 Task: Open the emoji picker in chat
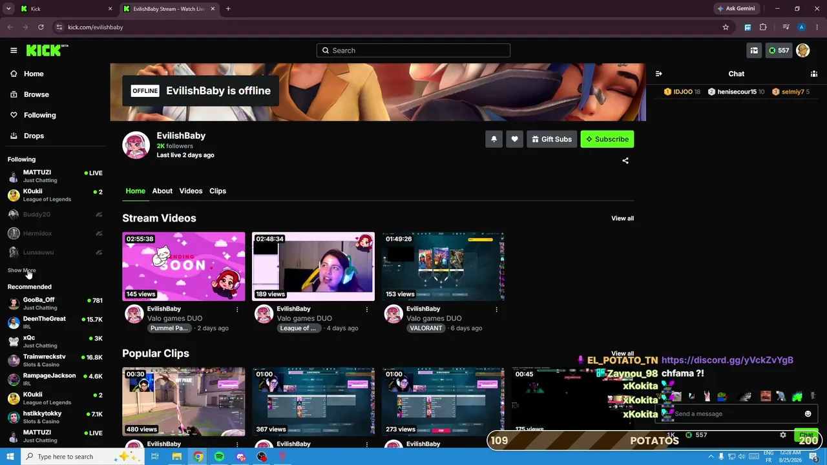coord(808,414)
